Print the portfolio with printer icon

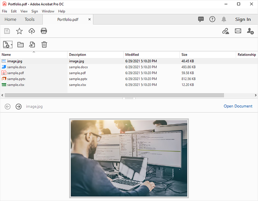(x=44, y=31)
